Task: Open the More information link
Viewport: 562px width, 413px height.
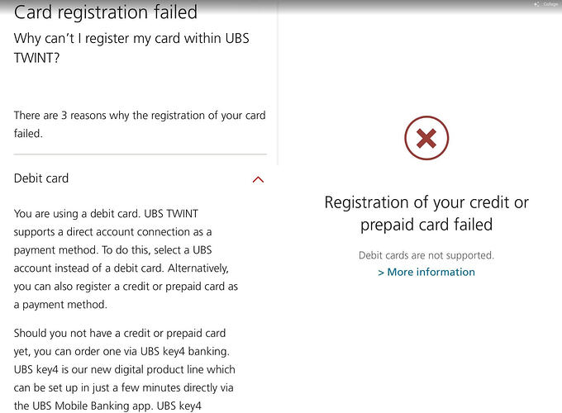Action: tap(431, 272)
